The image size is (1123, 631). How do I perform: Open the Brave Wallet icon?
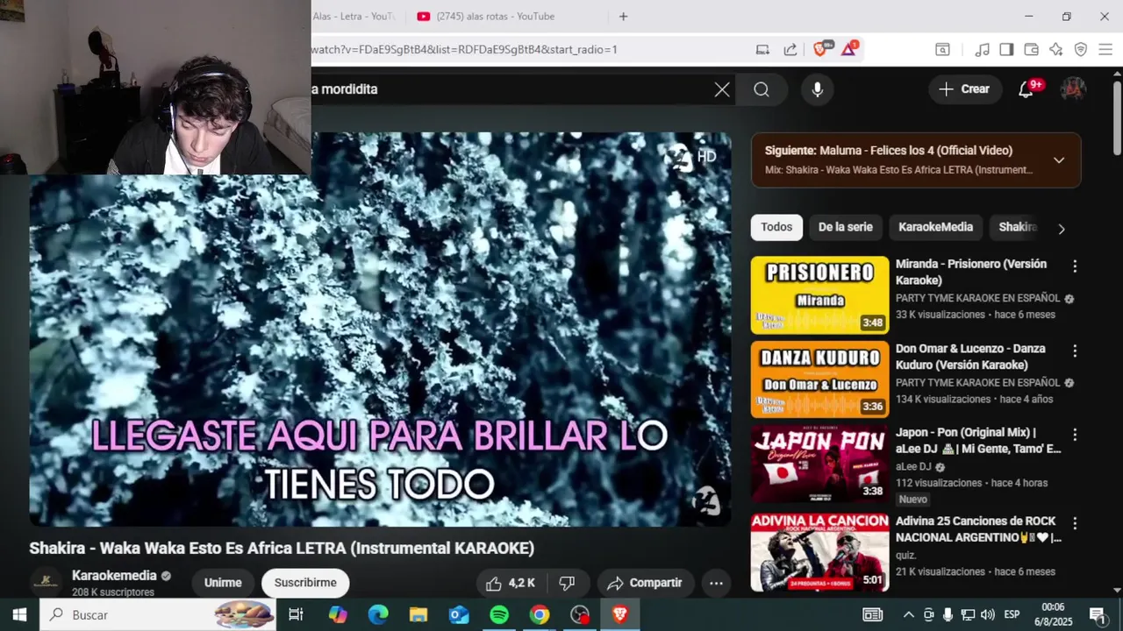1031,49
